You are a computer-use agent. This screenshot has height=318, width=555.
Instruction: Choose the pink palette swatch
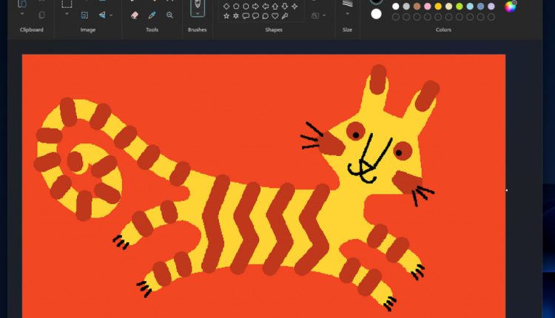(x=428, y=7)
